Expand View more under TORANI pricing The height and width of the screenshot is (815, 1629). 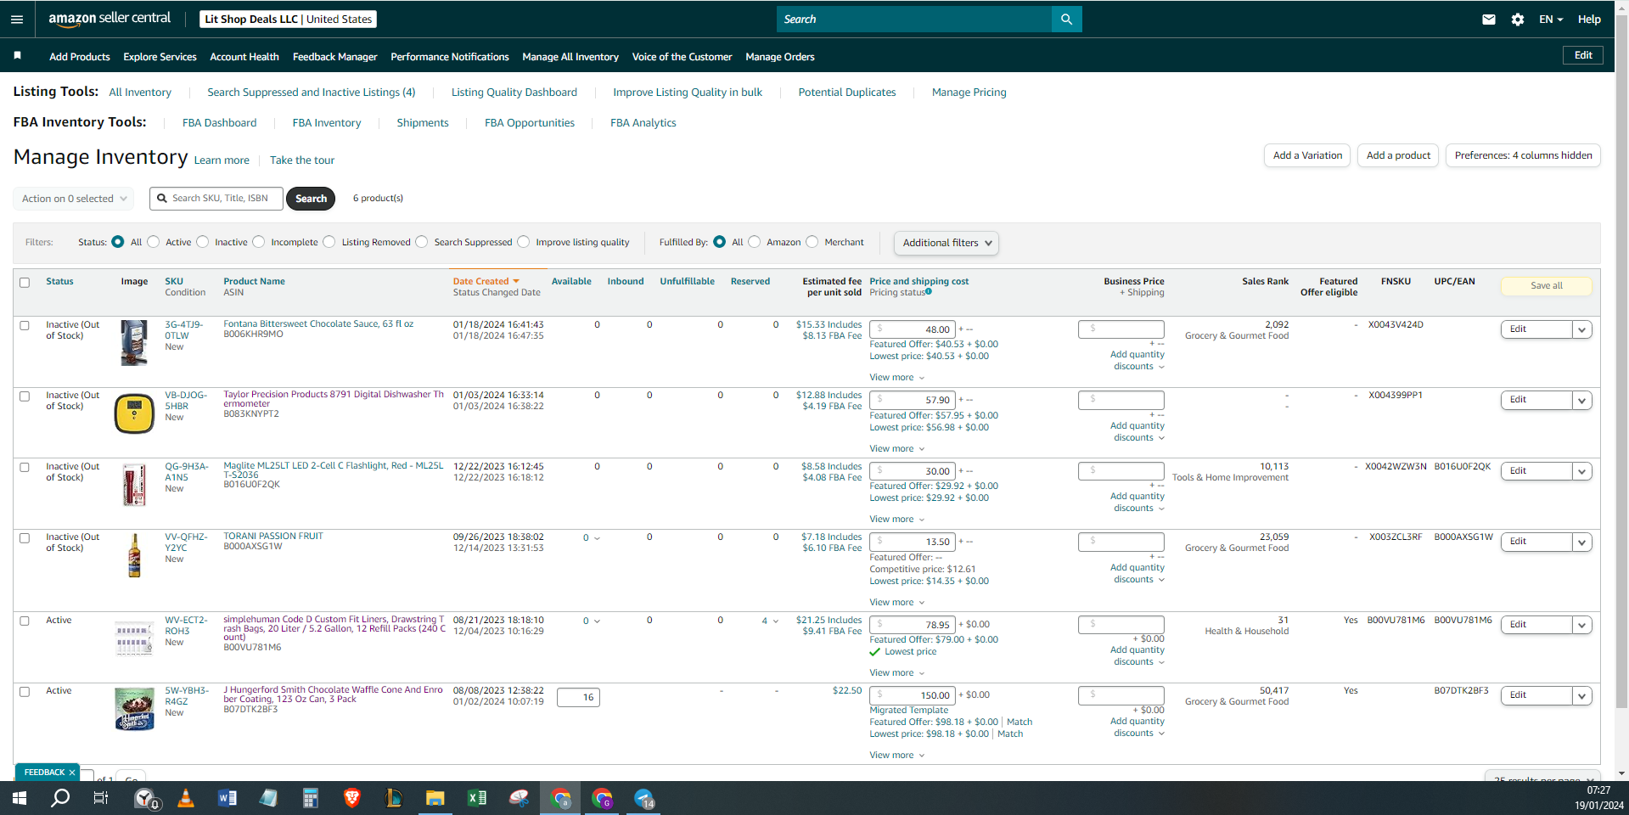pyautogui.click(x=896, y=603)
